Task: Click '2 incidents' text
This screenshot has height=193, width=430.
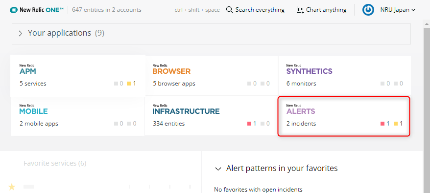Action: click(301, 124)
